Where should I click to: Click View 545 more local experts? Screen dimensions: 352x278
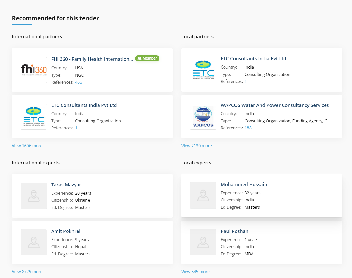click(195, 272)
